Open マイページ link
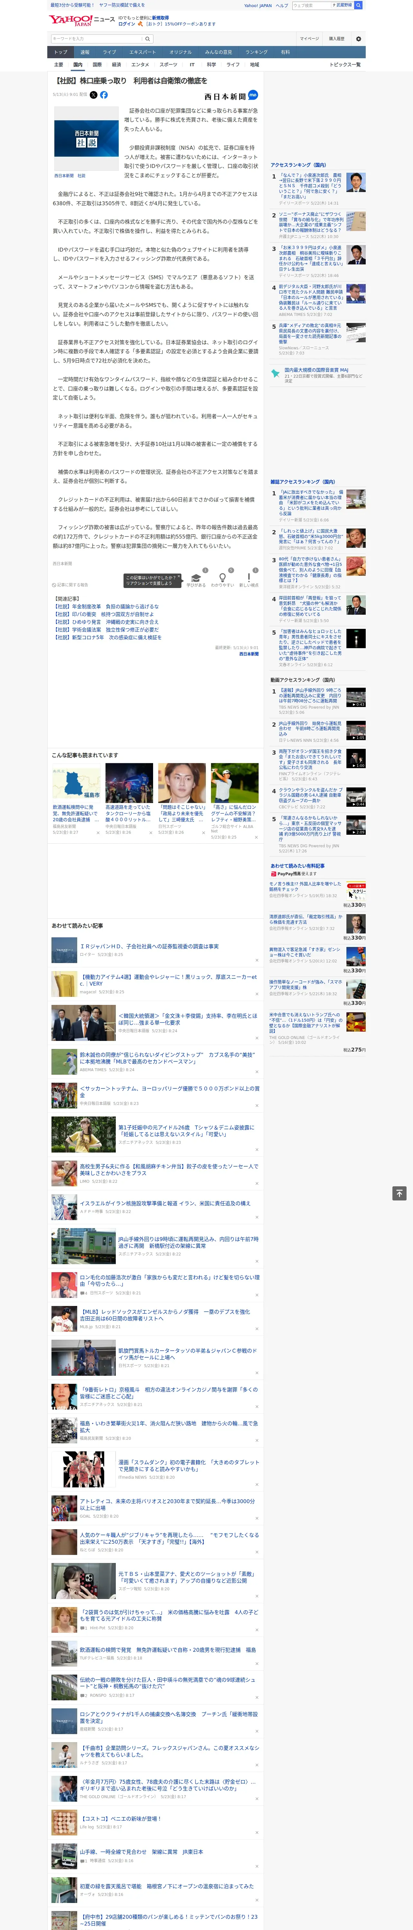The width and height of the screenshot is (413, 1930). pyautogui.click(x=309, y=39)
